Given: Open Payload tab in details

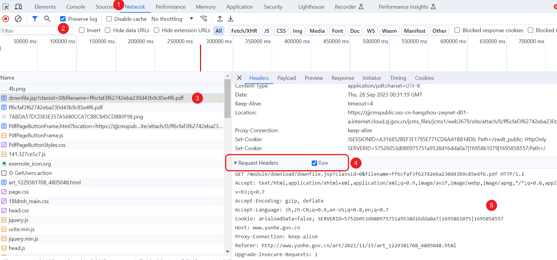Looking at the screenshot, I should (x=286, y=78).
